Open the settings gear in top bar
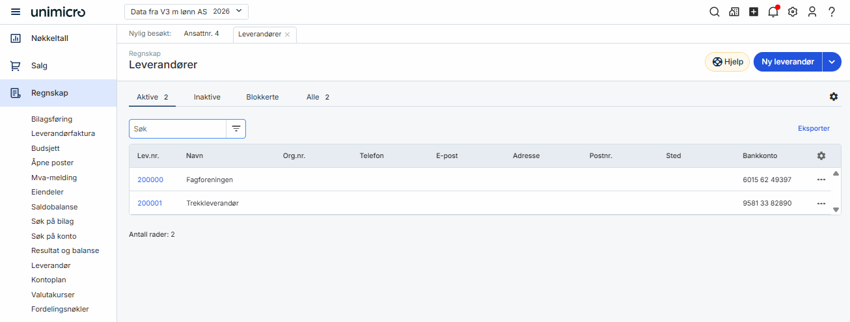This screenshot has height=322, width=850. click(x=793, y=12)
